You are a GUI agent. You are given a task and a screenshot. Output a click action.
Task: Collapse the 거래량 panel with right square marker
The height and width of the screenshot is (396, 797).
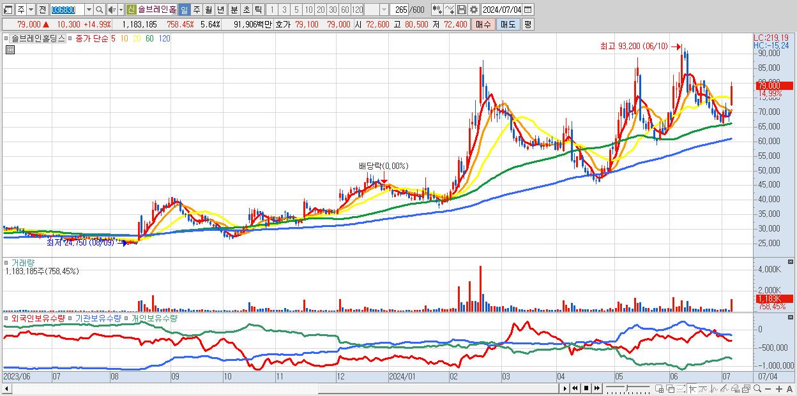(792, 261)
